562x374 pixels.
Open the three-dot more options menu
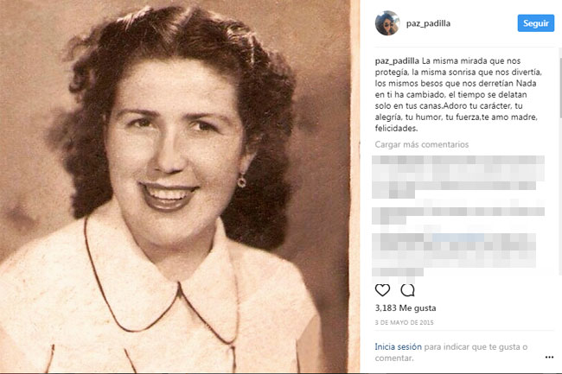[x=549, y=358]
